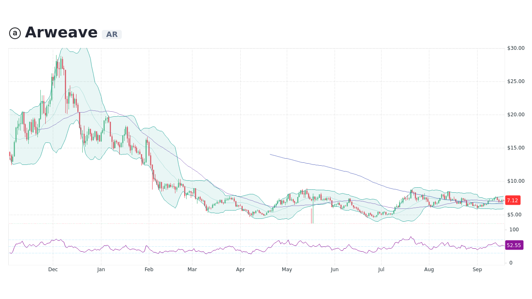Select the Sep label on the time axis
Image resolution: width=532 pixels, height=299 pixels.
(x=477, y=270)
